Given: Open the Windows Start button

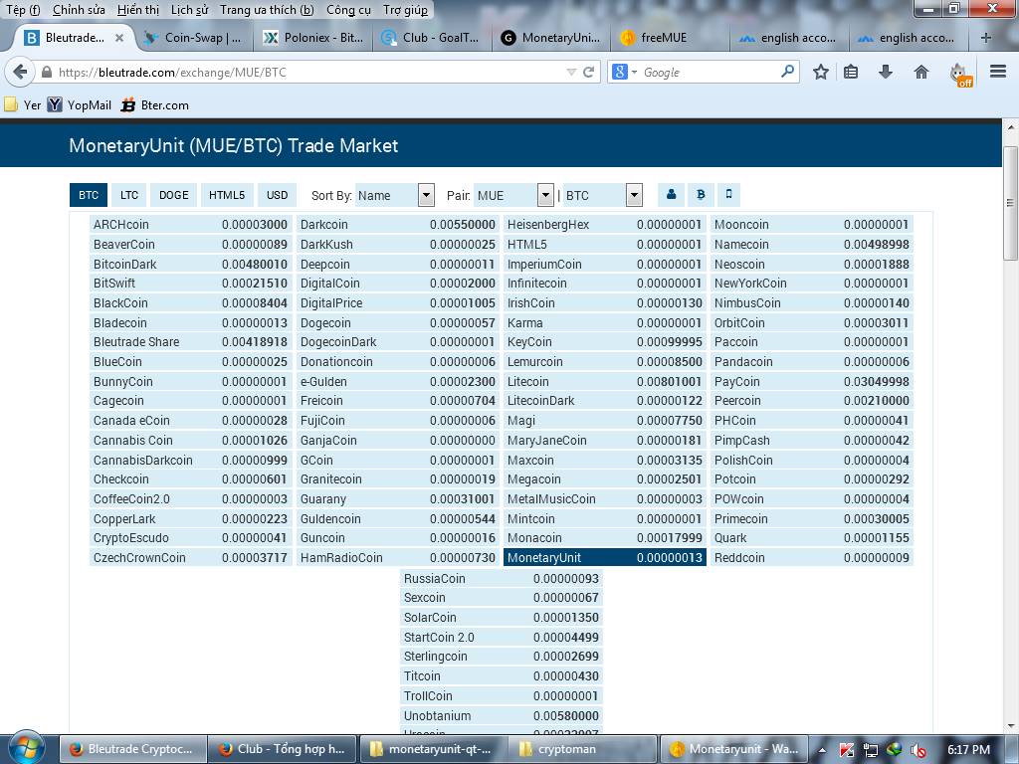Looking at the screenshot, I should point(26,748).
